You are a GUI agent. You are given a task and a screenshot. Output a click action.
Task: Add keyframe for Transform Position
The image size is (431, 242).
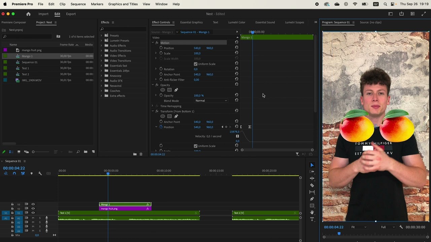(226, 127)
